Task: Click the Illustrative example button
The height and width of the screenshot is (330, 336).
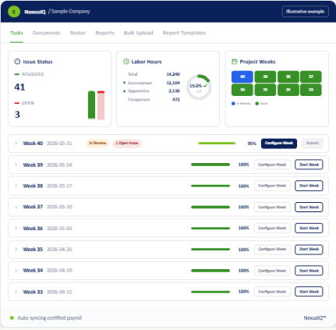Action: [305, 12]
